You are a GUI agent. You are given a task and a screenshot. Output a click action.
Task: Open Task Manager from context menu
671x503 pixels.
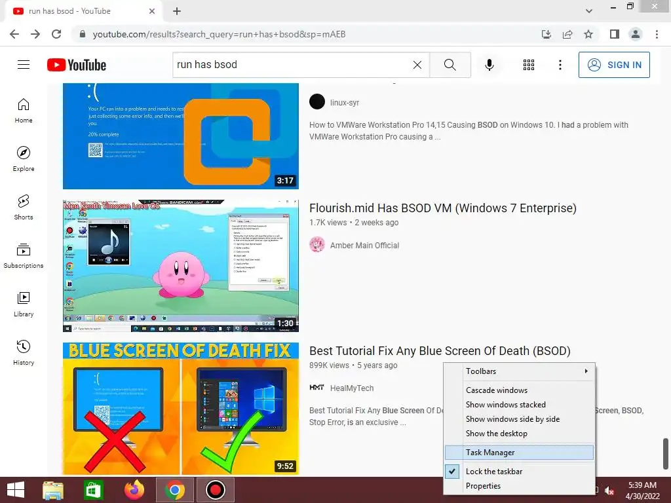pyautogui.click(x=519, y=453)
